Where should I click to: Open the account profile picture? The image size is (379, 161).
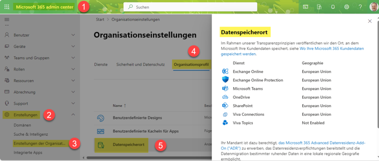point(374,7)
